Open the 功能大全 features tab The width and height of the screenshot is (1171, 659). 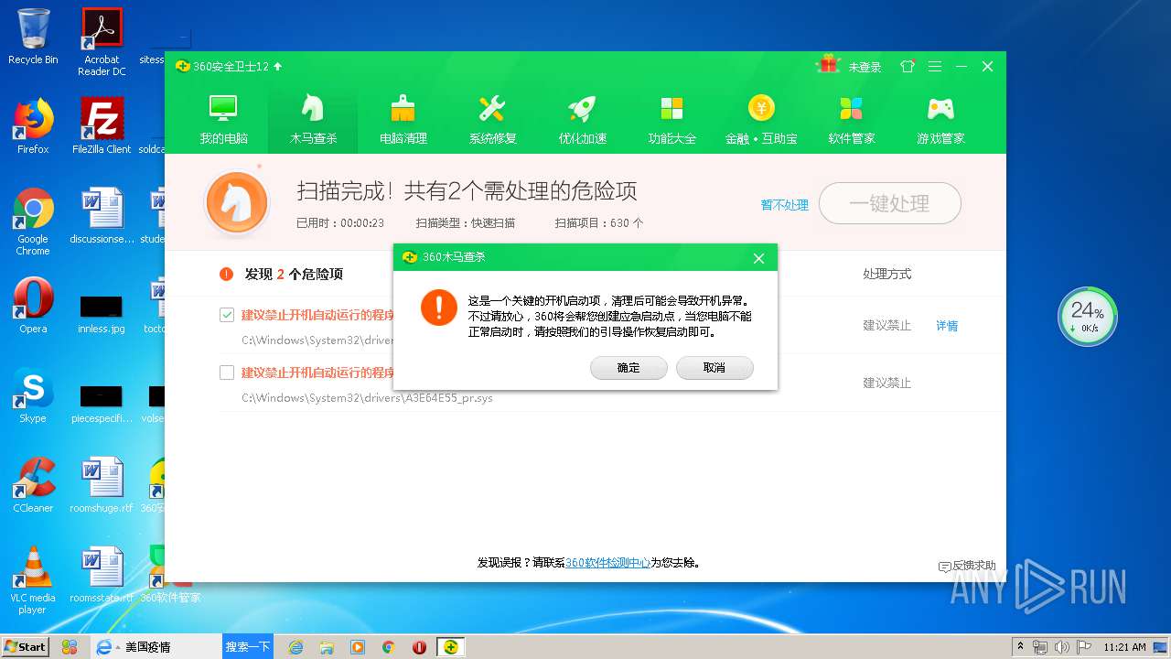671,119
